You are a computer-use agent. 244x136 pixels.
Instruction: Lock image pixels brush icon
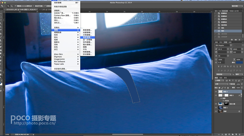click(x=222, y=88)
